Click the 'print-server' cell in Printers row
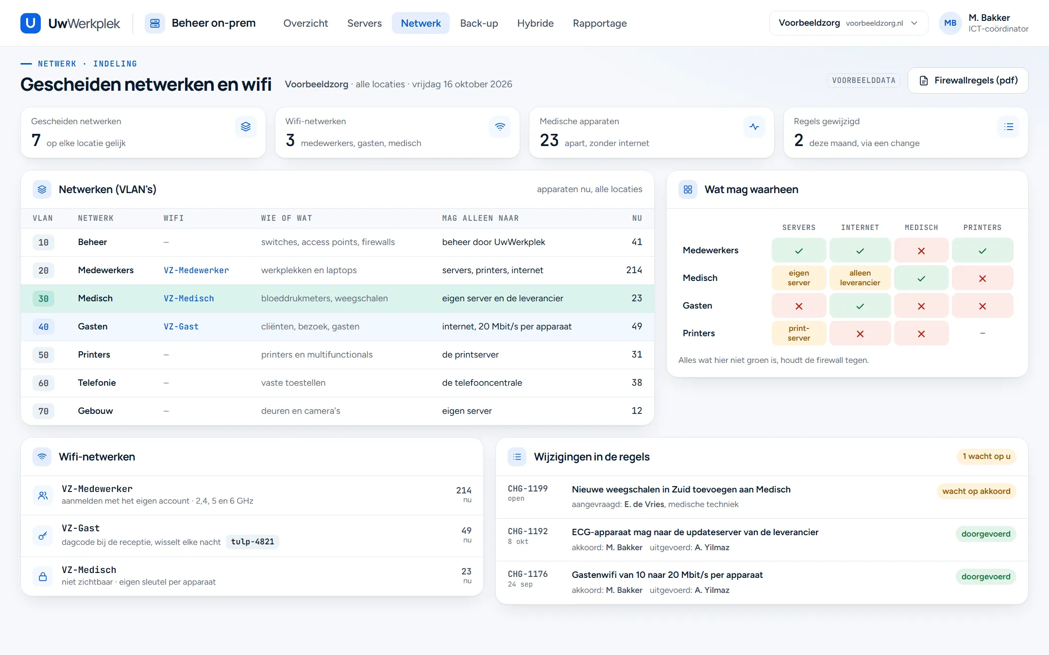 799,333
